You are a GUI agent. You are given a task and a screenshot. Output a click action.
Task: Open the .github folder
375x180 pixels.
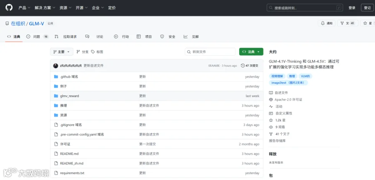(x=69, y=77)
